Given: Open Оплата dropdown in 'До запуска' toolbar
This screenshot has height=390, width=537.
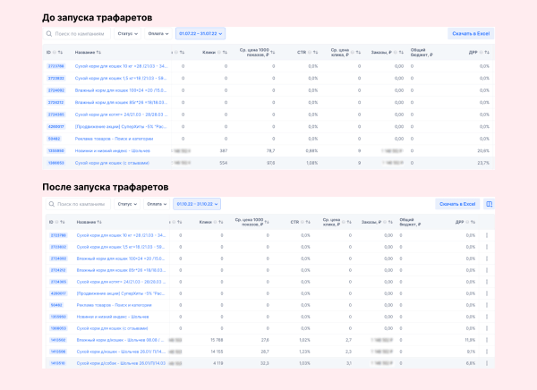Looking at the screenshot, I should click(158, 34).
